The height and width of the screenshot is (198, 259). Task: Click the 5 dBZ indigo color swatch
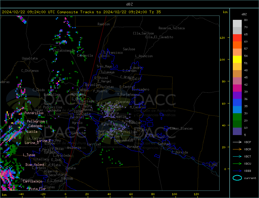tap(237, 131)
